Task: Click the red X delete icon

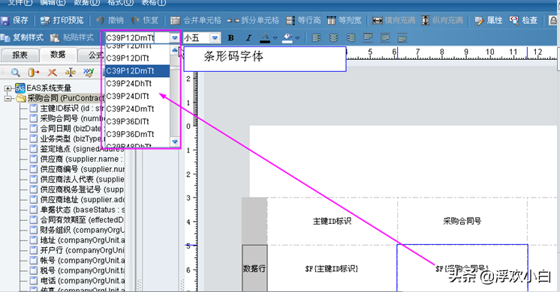Action: tap(53, 73)
